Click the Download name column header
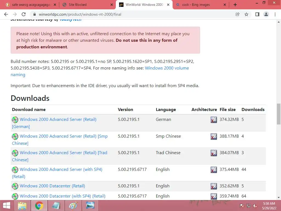 pyautogui.click(x=29, y=109)
